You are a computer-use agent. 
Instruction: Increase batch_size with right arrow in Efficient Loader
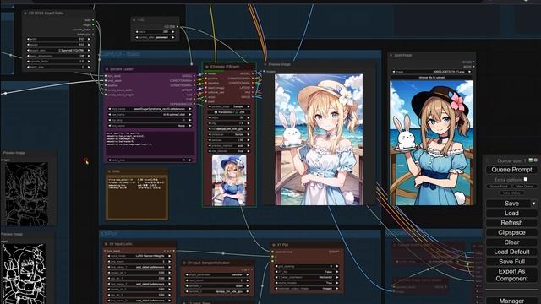coord(189,160)
